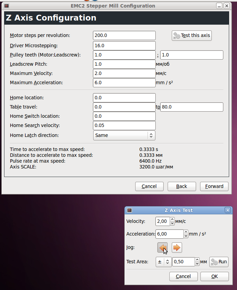Cancel the Z Axis Test dialog
Image resolution: width=237 pixels, height=290 pixels.
(183, 277)
